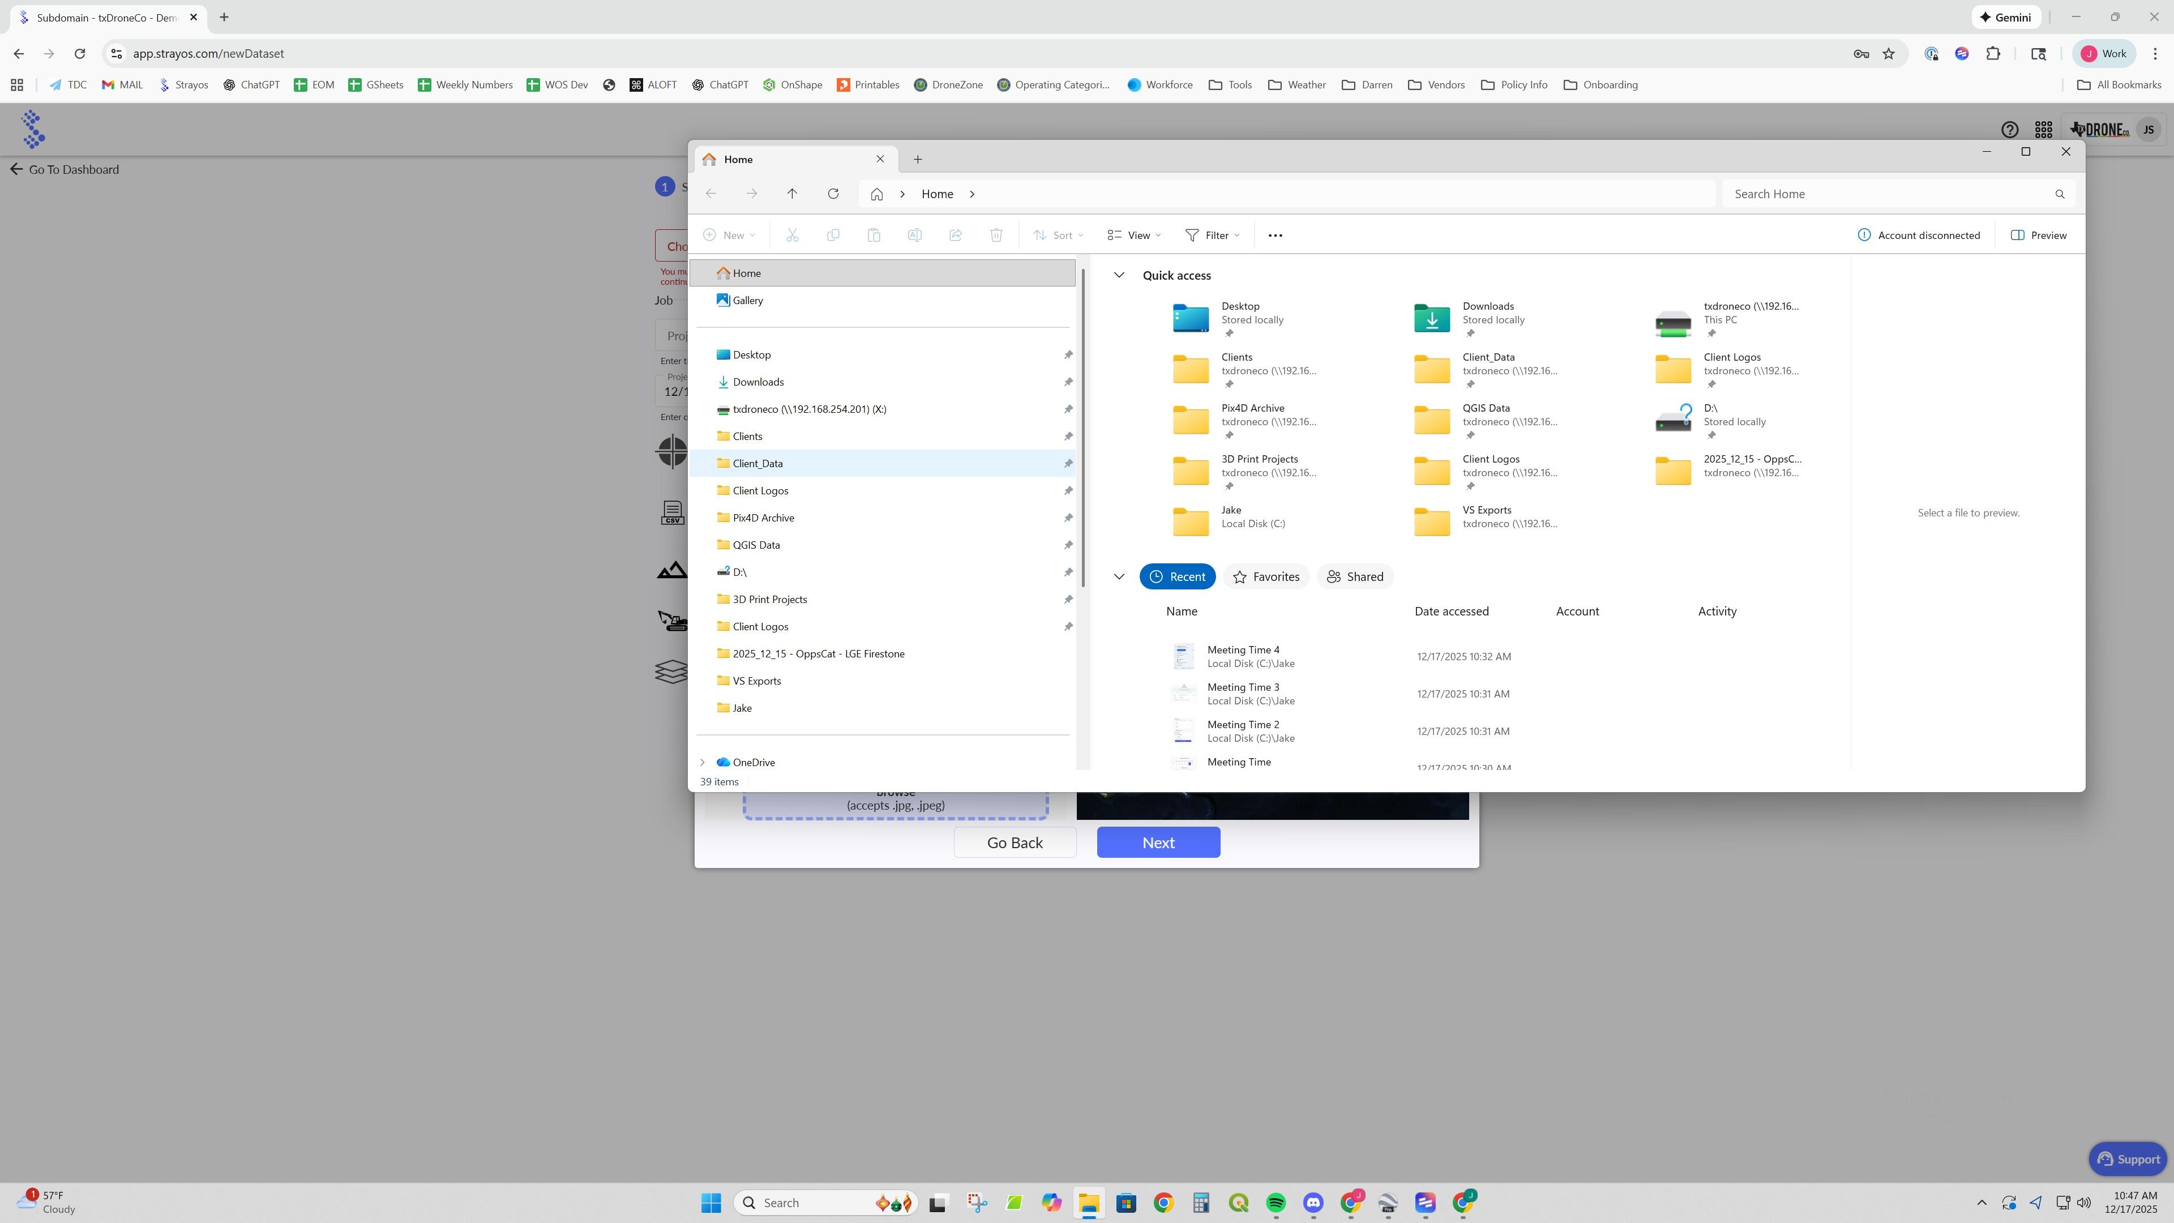This screenshot has height=1223, width=2174.
Task: Open the Sort dropdown in Explorer
Action: coord(1058,236)
